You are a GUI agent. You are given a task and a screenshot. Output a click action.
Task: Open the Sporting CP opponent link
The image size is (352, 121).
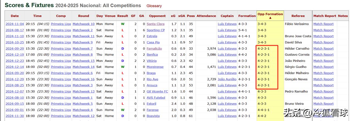[156, 30]
